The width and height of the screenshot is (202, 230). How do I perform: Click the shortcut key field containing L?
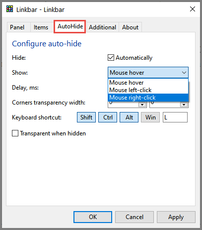click(175, 117)
